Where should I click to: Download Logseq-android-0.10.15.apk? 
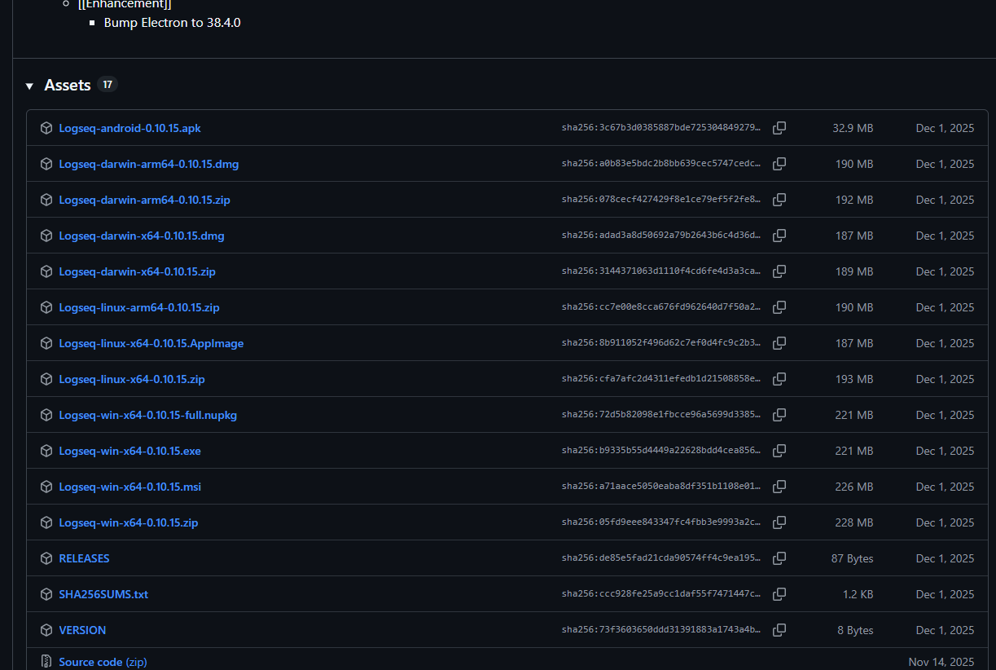coord(129,128)
